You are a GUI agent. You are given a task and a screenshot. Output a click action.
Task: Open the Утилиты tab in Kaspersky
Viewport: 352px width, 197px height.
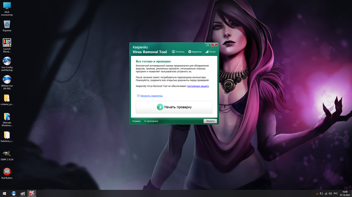coord(178,52)
